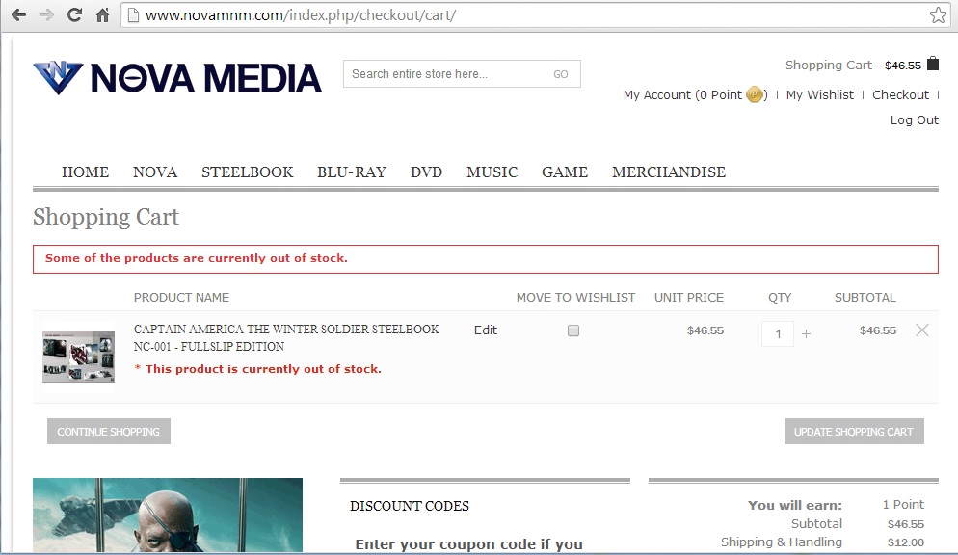958x555 pixels.
Task: Open My Wishlist link
Action: [x=820, y=95]
